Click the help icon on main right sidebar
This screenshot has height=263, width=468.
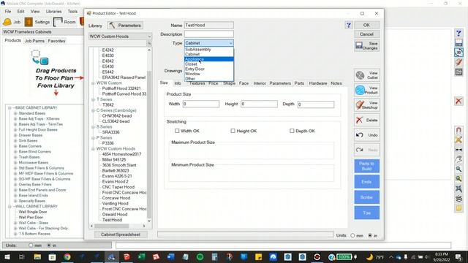coord(458,33)
